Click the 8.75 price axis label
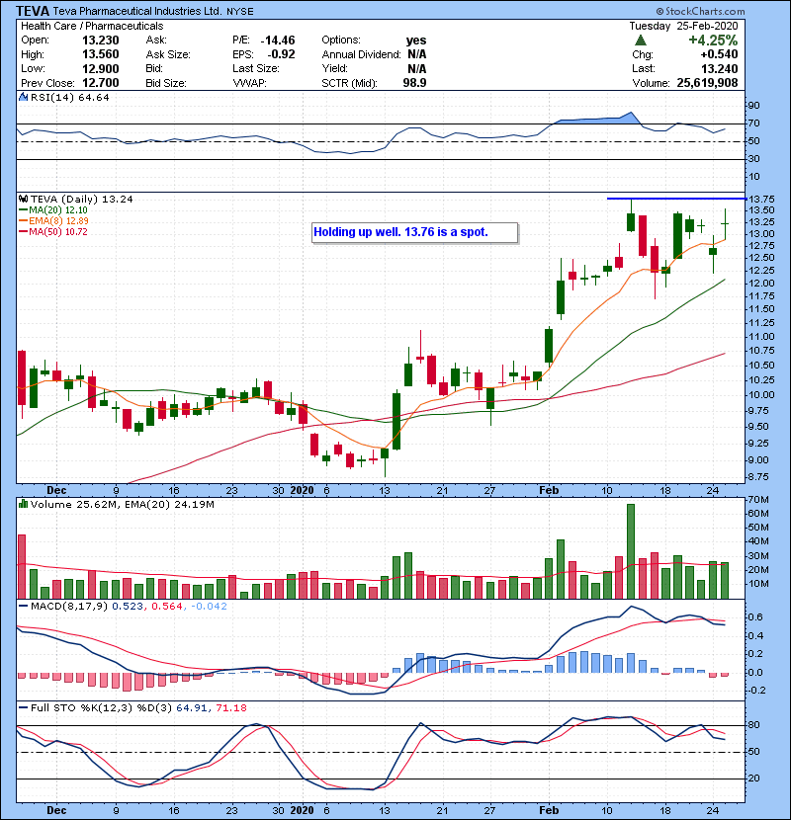This screenshot has width=791, height=820. 758,477
